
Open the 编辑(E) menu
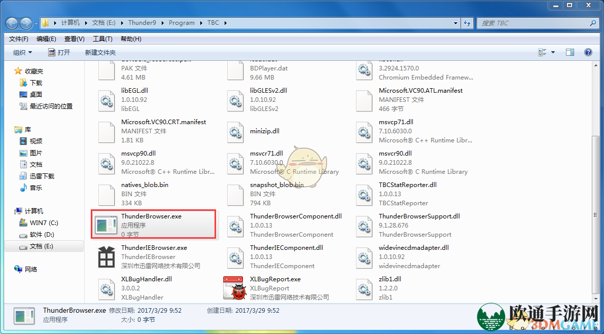pos(46,39)
